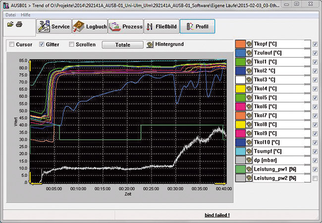
Task: Uncheck Tzulauf visibility checkbox
Action: pyautogui.click(x=315, y=53)
